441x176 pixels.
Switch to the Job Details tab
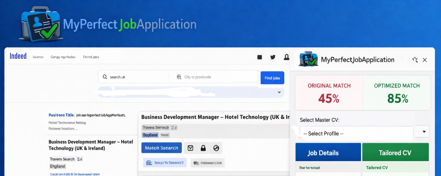point(328,153)
